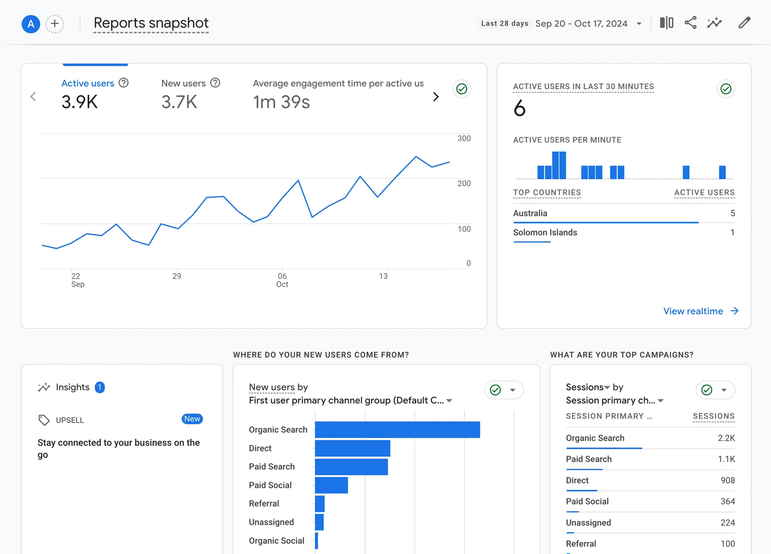The width and height of the screenshot is (771, 554).
Task: Click the Insights icon in the Insights card
Action: point(44,387)
